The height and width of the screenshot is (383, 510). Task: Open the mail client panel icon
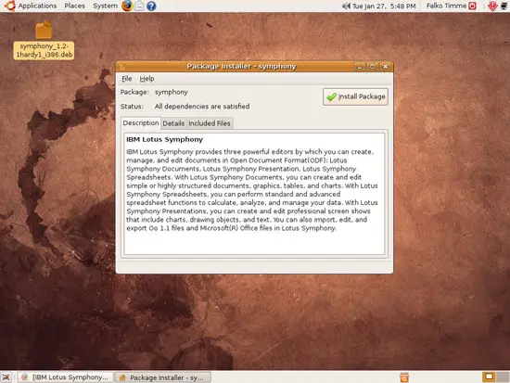(x=139, y=6)
